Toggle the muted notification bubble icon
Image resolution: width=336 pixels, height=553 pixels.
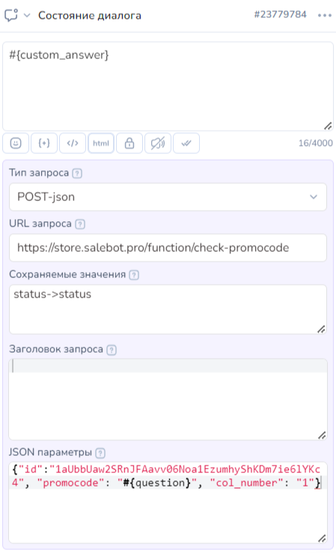158,143
